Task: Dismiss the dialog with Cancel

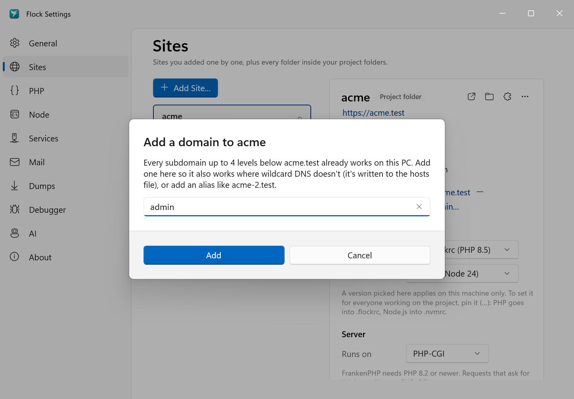Action: [x=360, y=255]
